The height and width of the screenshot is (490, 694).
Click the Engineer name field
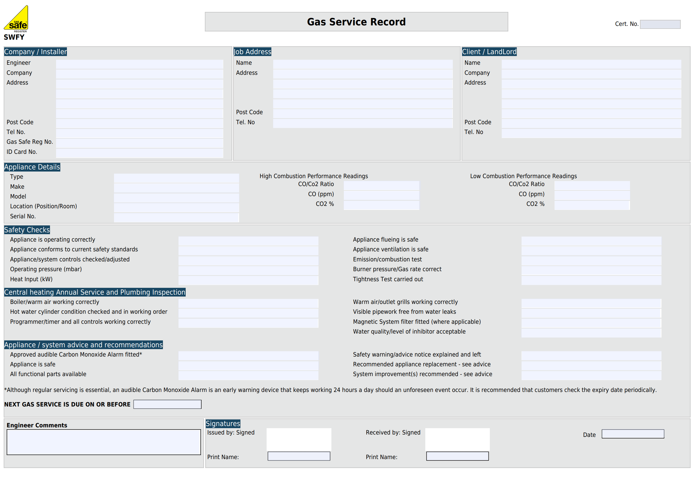pyautogui.click(x=139, y=63)
